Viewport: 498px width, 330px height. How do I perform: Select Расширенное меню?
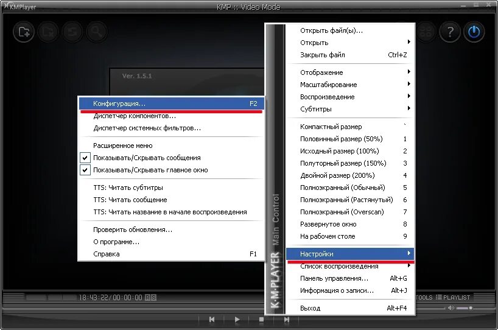pyautogui.click(x=171, y=146)
